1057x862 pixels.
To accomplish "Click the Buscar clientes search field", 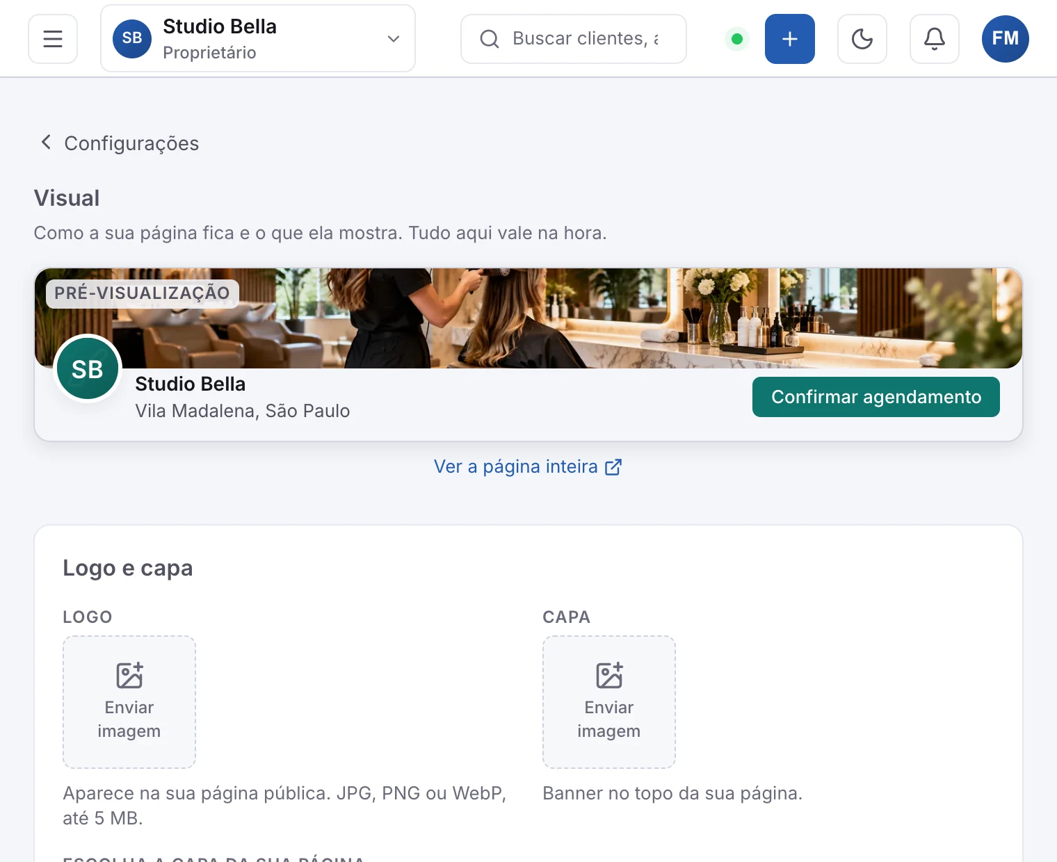I will tap(574, 39).
